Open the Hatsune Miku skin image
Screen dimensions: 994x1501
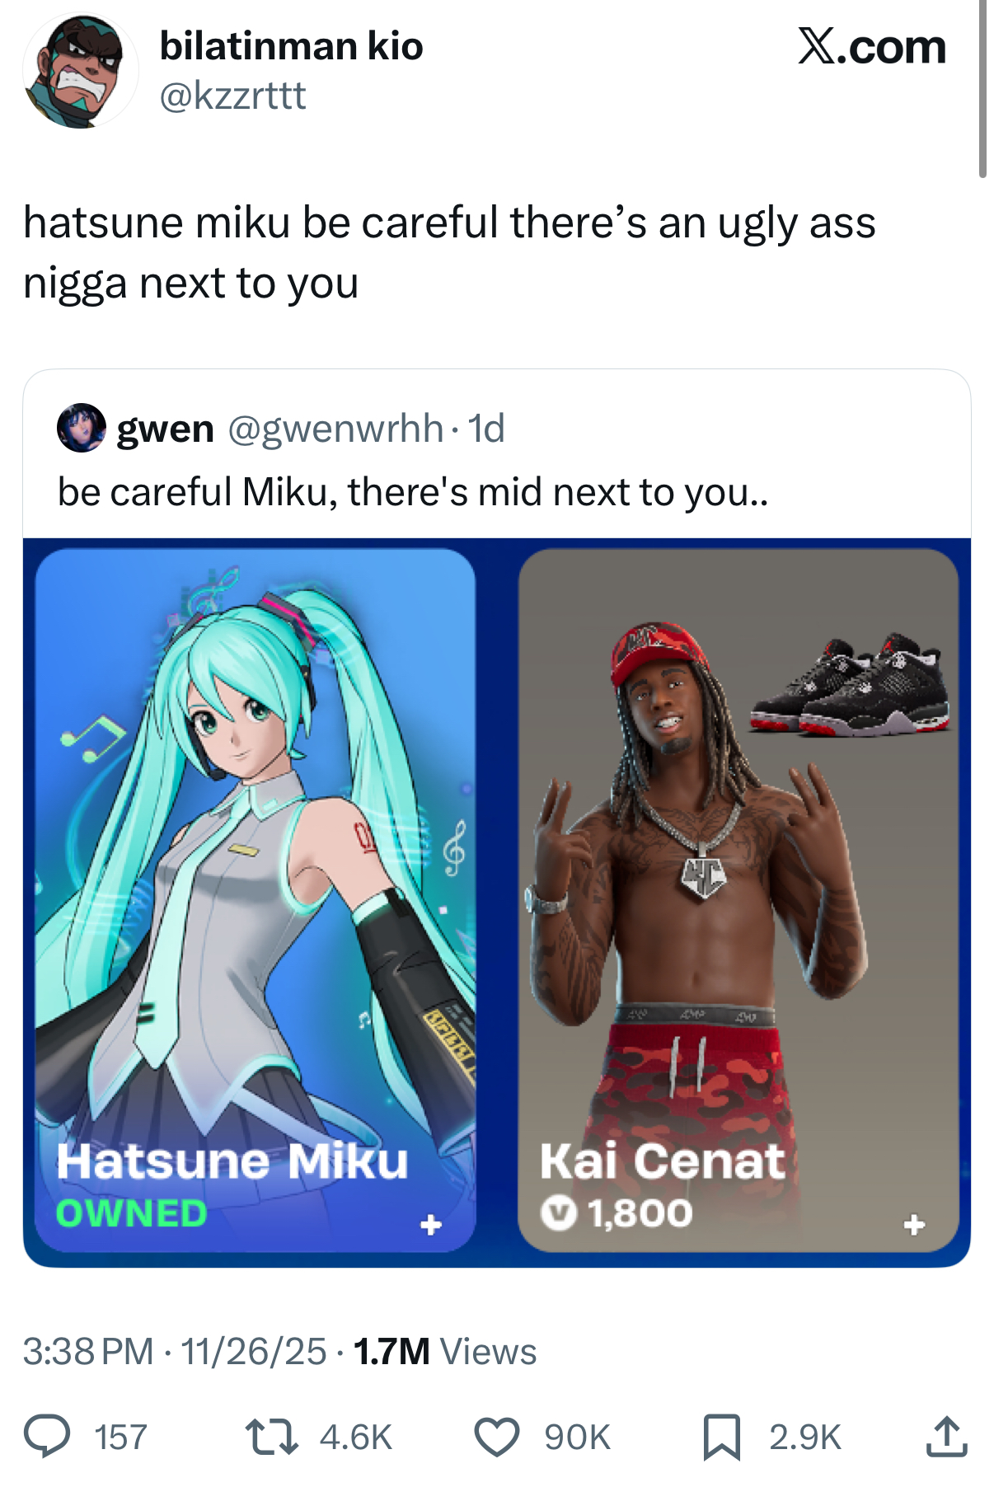255,900
